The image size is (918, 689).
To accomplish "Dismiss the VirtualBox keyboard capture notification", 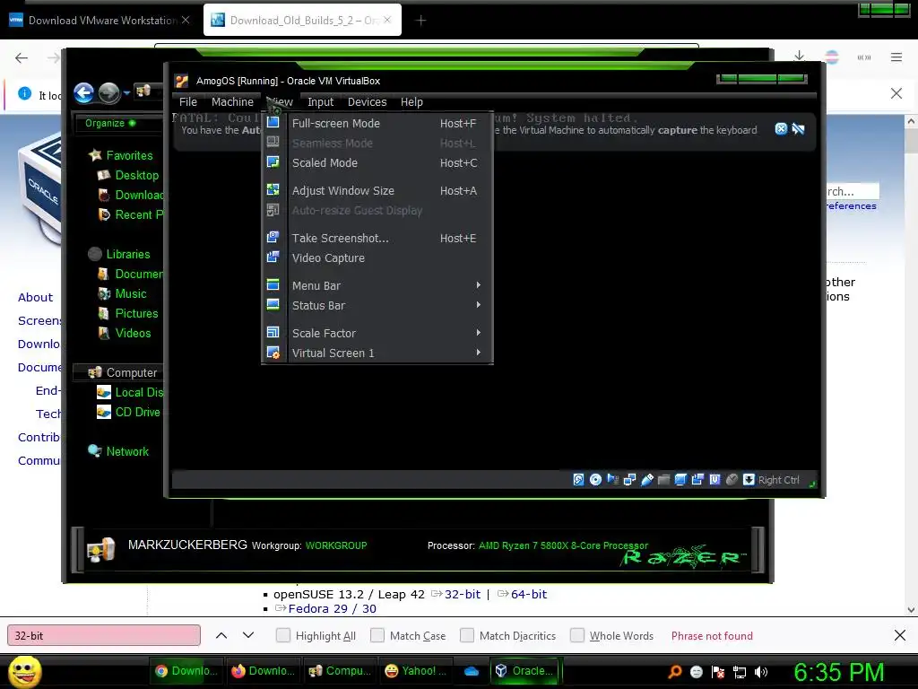I will (x=781, y=129).
